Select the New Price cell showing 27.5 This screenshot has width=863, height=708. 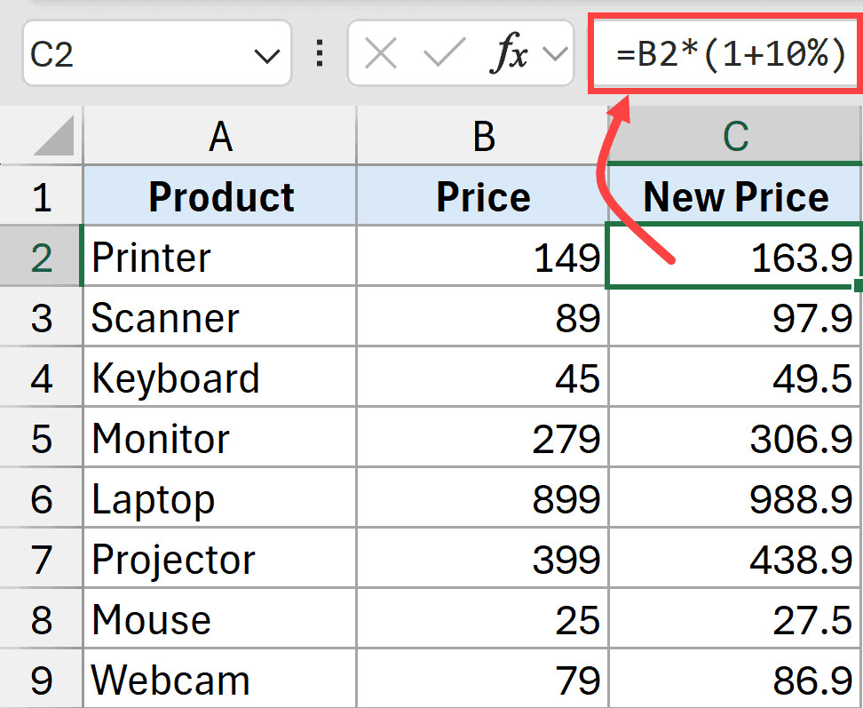735,620
